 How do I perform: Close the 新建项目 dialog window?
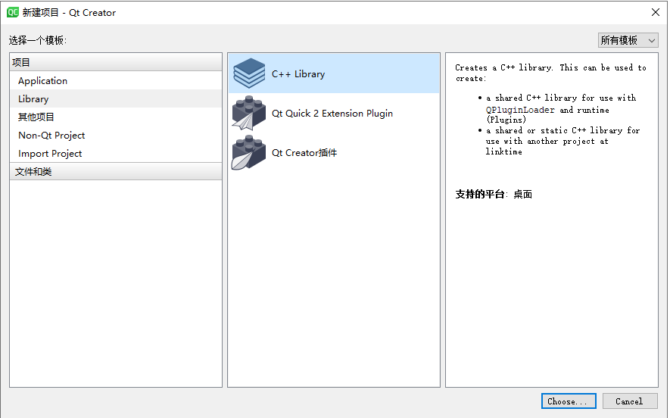(656, 12)
